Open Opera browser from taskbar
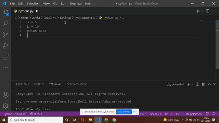Screen dimensions: 219x123 (82, 120)
